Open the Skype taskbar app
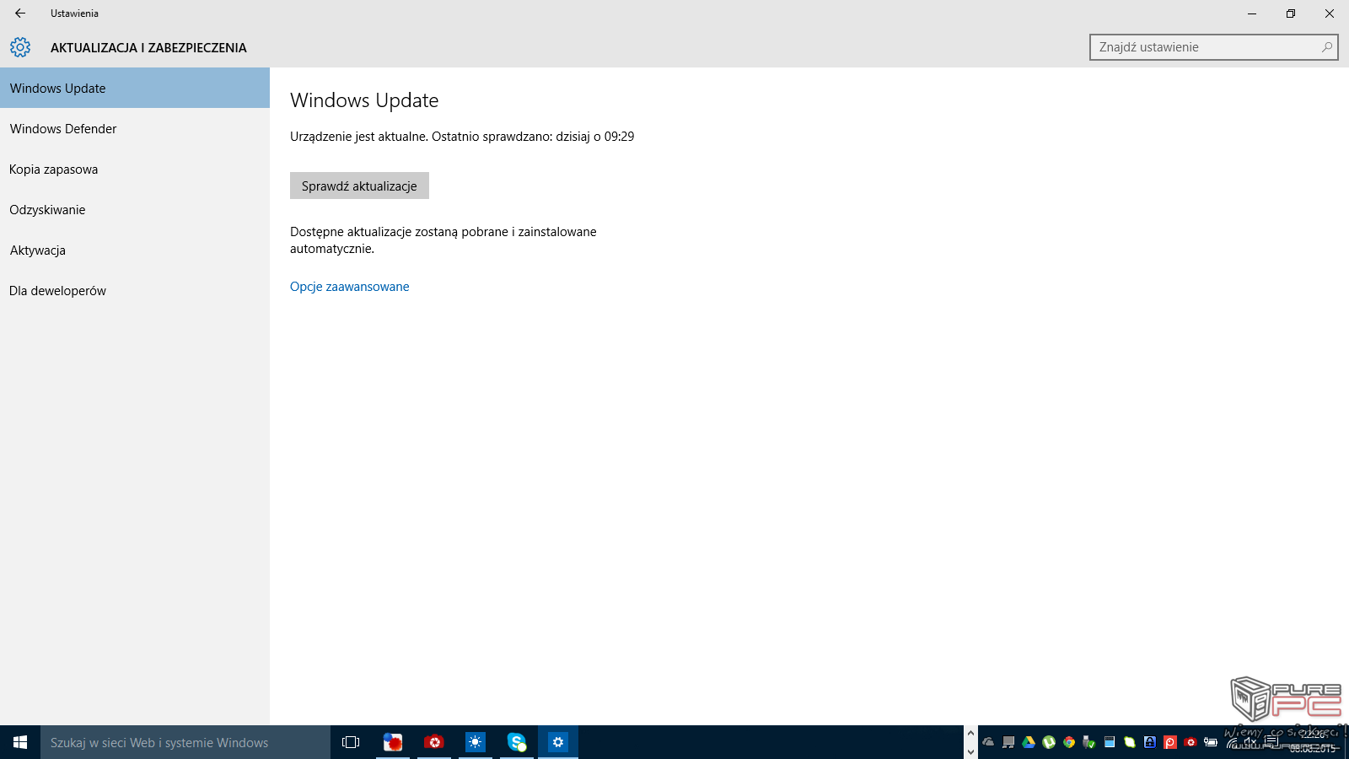Viewport: 1349px width, 759px height. pyautogui.click(x=517, y=742)
